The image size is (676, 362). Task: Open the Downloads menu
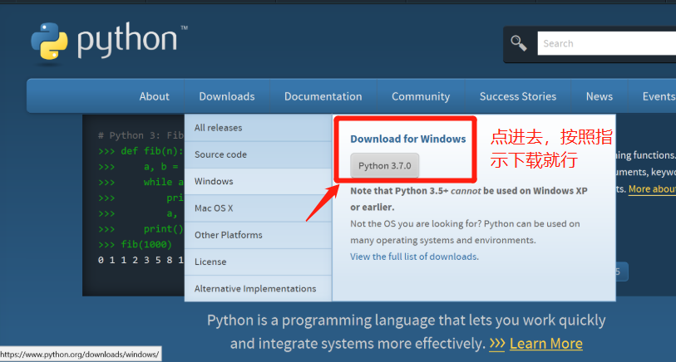[x=227, y=96]
